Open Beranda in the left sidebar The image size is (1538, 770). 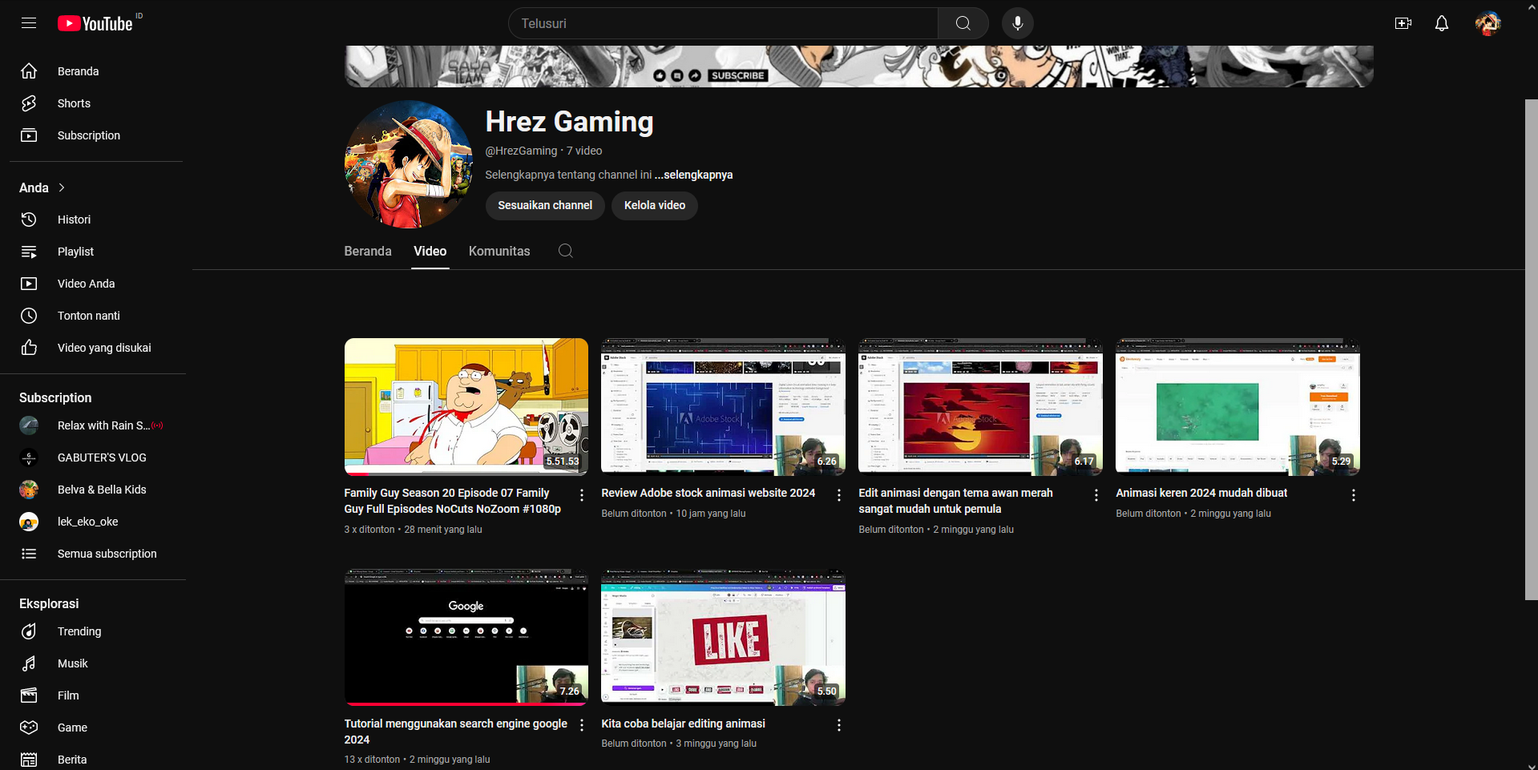coord(96,71)
